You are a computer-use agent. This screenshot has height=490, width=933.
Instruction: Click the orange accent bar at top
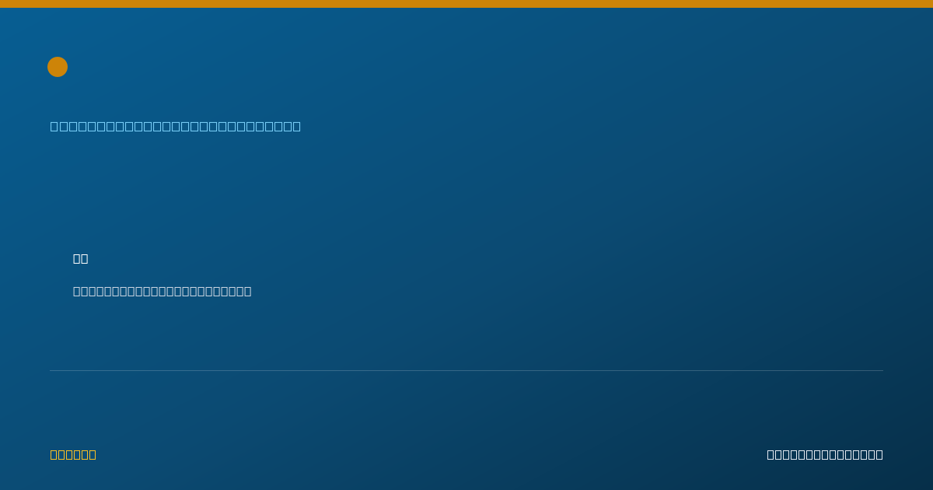[x=466, y=4]
